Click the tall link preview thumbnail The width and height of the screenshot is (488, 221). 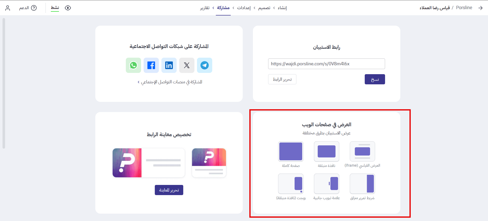(x=209, y=163)
